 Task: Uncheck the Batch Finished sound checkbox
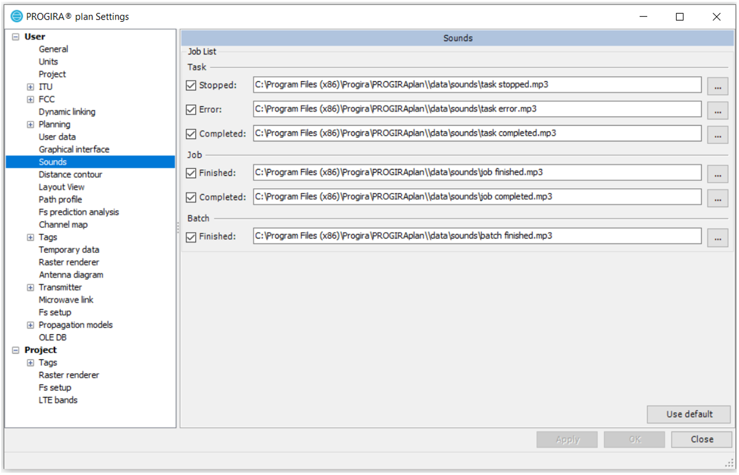point(191,237)
